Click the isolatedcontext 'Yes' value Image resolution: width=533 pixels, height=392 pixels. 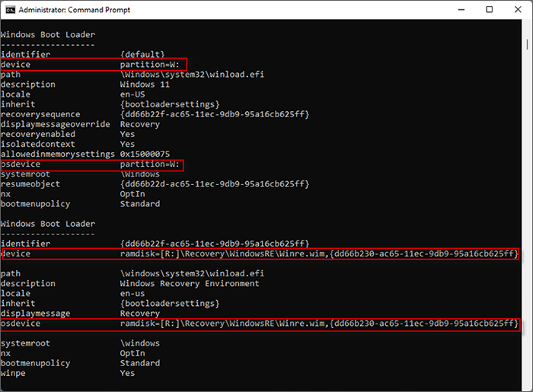(x=127, y=144)
